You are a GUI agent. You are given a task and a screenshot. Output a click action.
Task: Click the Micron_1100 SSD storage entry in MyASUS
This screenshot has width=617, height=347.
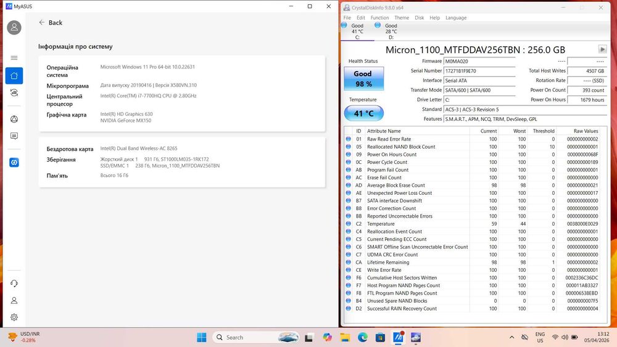tap(160, 166)
